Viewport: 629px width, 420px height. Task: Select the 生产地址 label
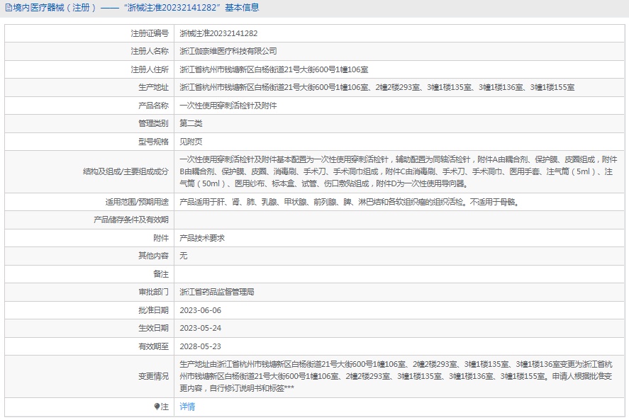[x=154, y=87]
